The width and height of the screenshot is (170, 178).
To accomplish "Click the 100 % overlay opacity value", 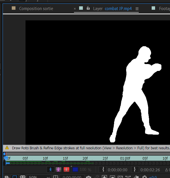I will (x=85, y=170).
